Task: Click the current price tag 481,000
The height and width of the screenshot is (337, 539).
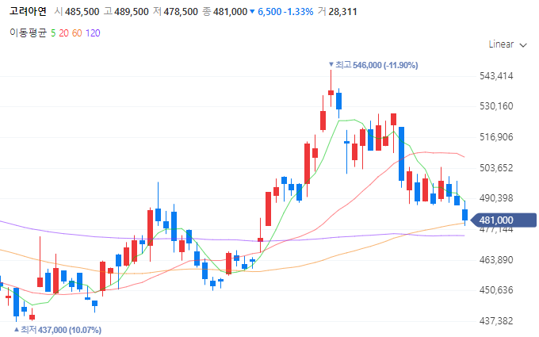Action: pos(503,220)
